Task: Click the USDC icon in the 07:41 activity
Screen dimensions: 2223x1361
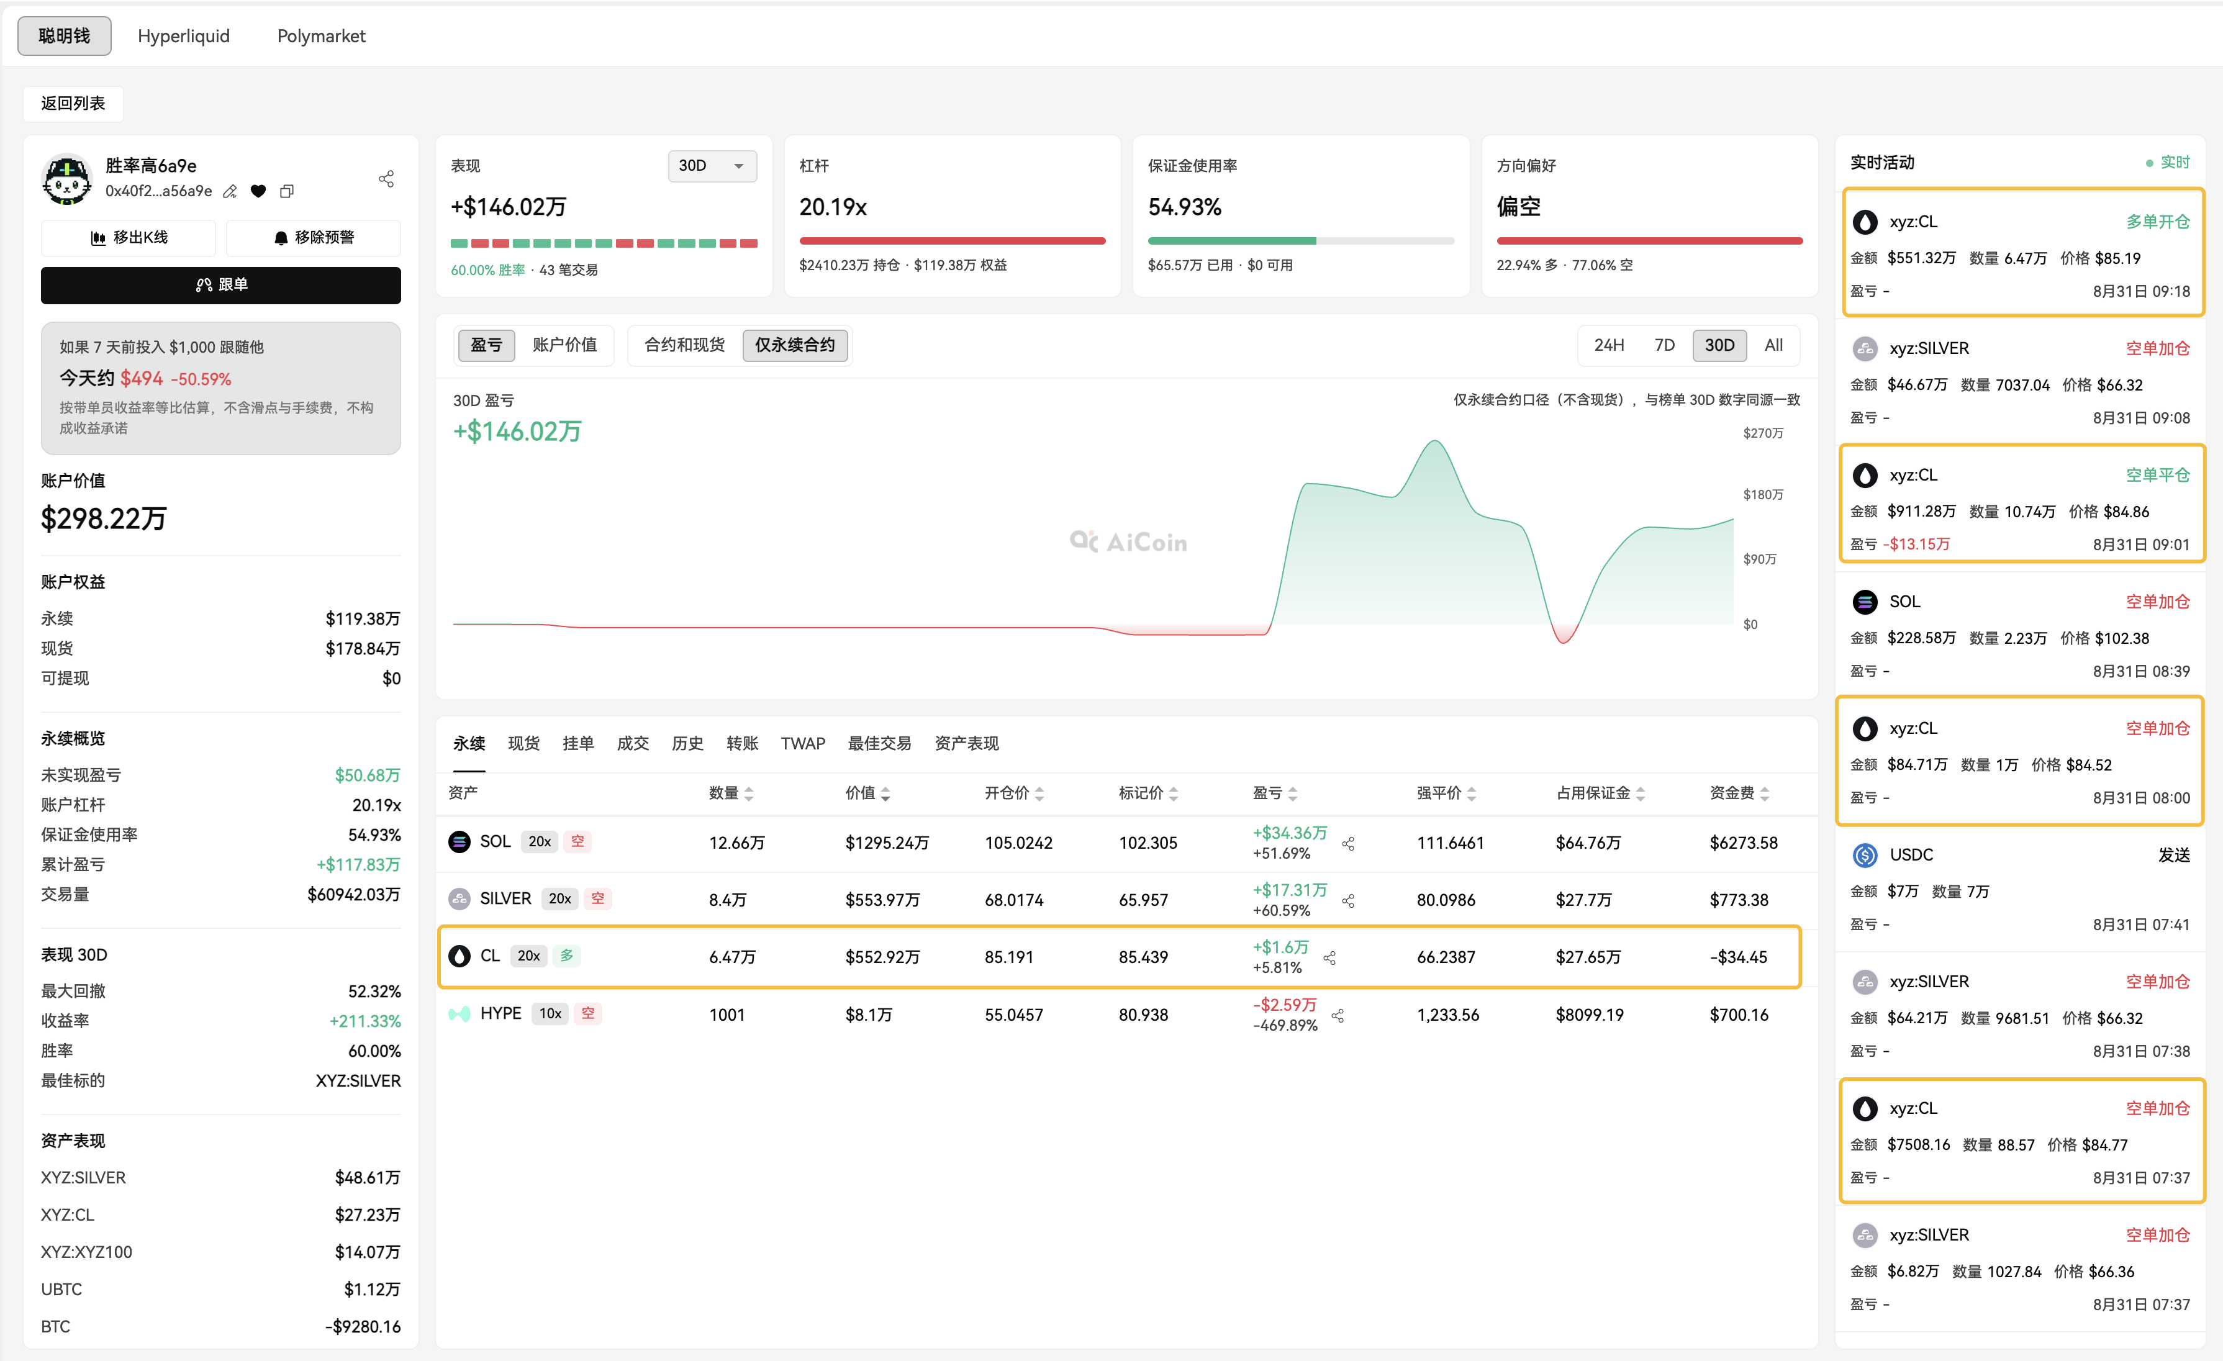Action: tap(1865, 855)
